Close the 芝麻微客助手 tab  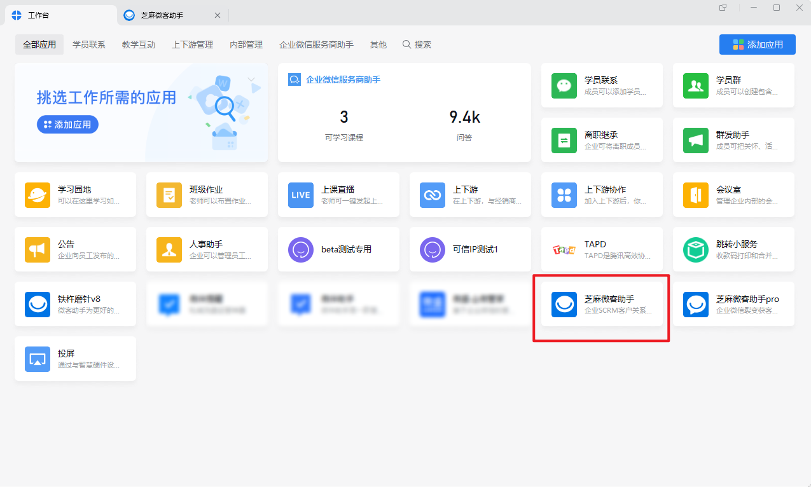(x=218, y=15)
